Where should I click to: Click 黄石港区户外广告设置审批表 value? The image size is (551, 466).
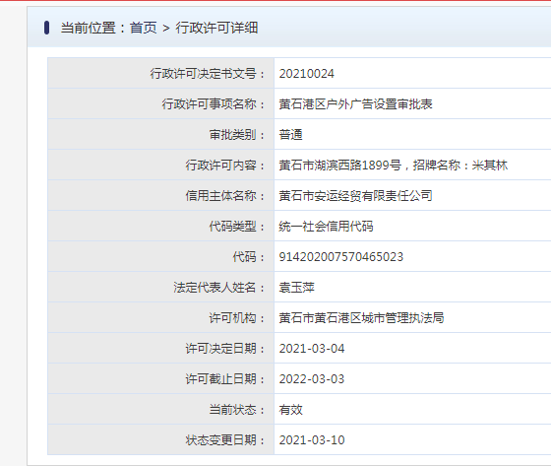[x=355, y=104]
